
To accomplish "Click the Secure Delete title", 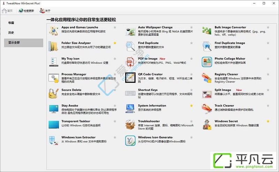I will 71,90.
